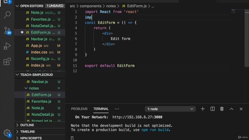Open Navbar.js in the TEACH-SIMPLECRUD tree

[x=40, y=82]
